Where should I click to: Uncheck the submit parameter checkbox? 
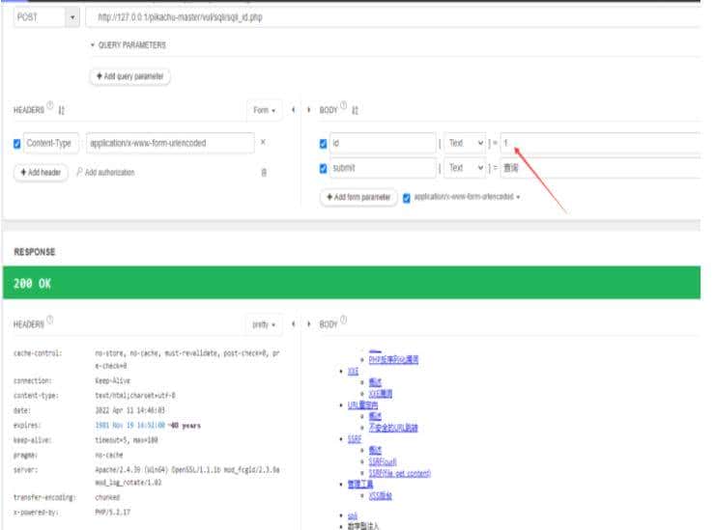(x=324, y=168)
